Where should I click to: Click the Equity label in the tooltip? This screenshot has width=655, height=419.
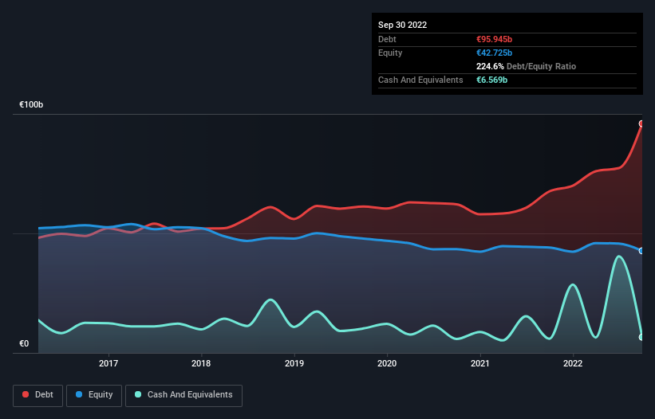point(390,53)
